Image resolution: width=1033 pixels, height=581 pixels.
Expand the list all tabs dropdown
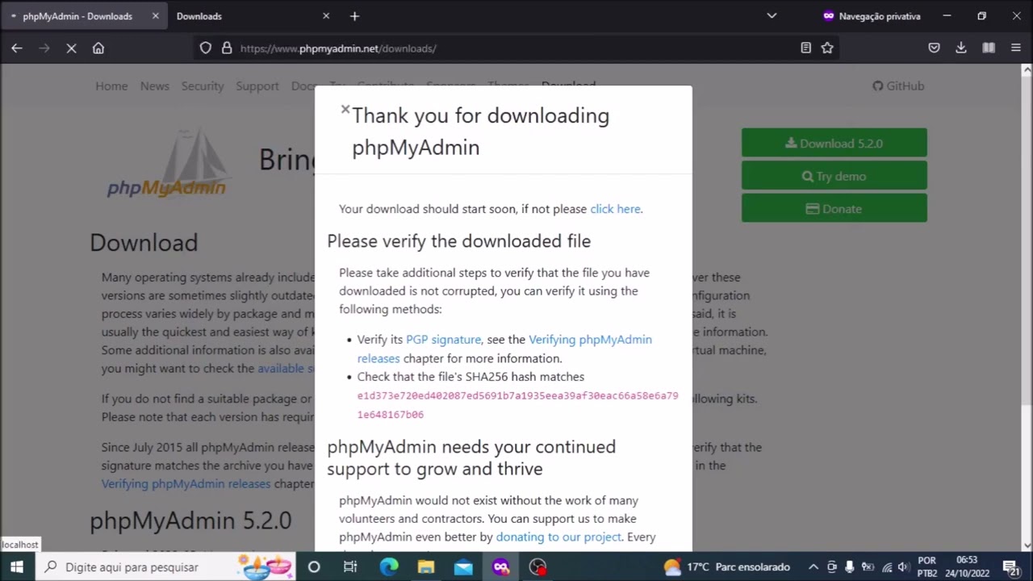(x=772, y=16)
